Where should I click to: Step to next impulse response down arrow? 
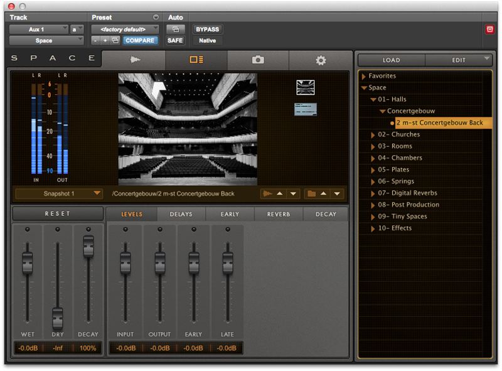click(x=293, y=194)
